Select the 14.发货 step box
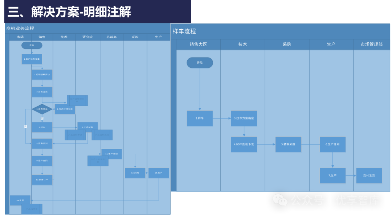Image resolution: width=392 pixels, height=216 pixels. 20,200
